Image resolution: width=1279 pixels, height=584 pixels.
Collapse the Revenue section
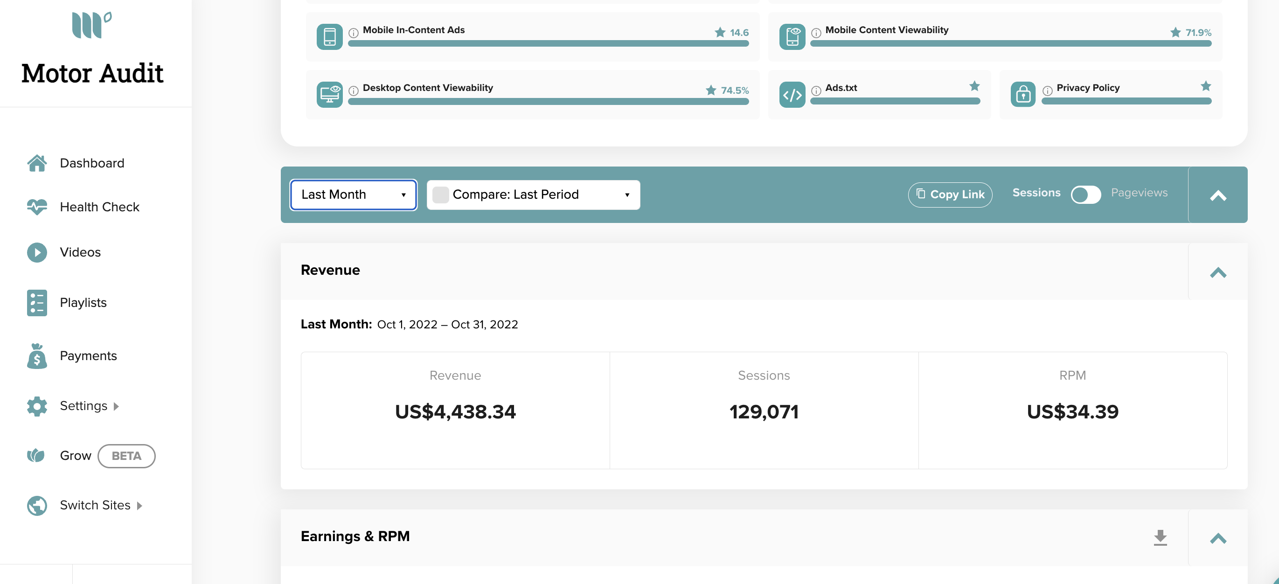coord(1218,271)
